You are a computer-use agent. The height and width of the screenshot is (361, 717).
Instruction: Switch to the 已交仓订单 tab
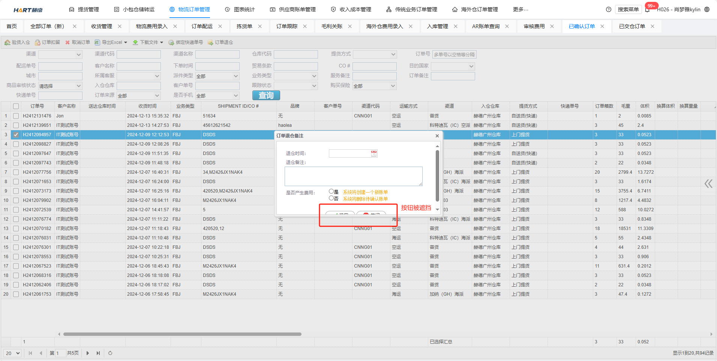(x=632, y=26)
